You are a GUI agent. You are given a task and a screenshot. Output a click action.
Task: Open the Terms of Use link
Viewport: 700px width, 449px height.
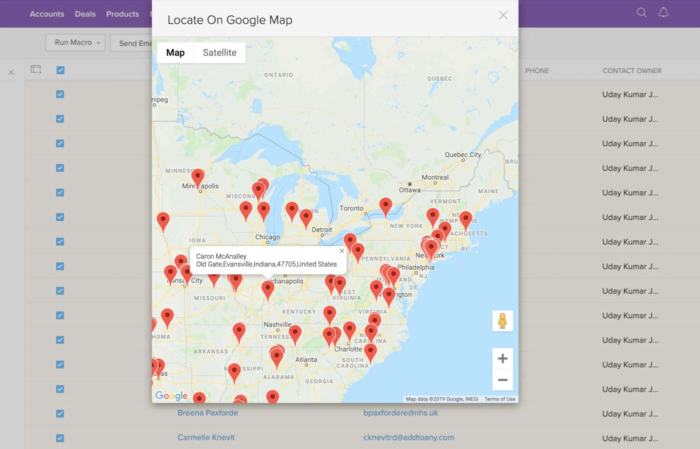[x=500, y=399]
